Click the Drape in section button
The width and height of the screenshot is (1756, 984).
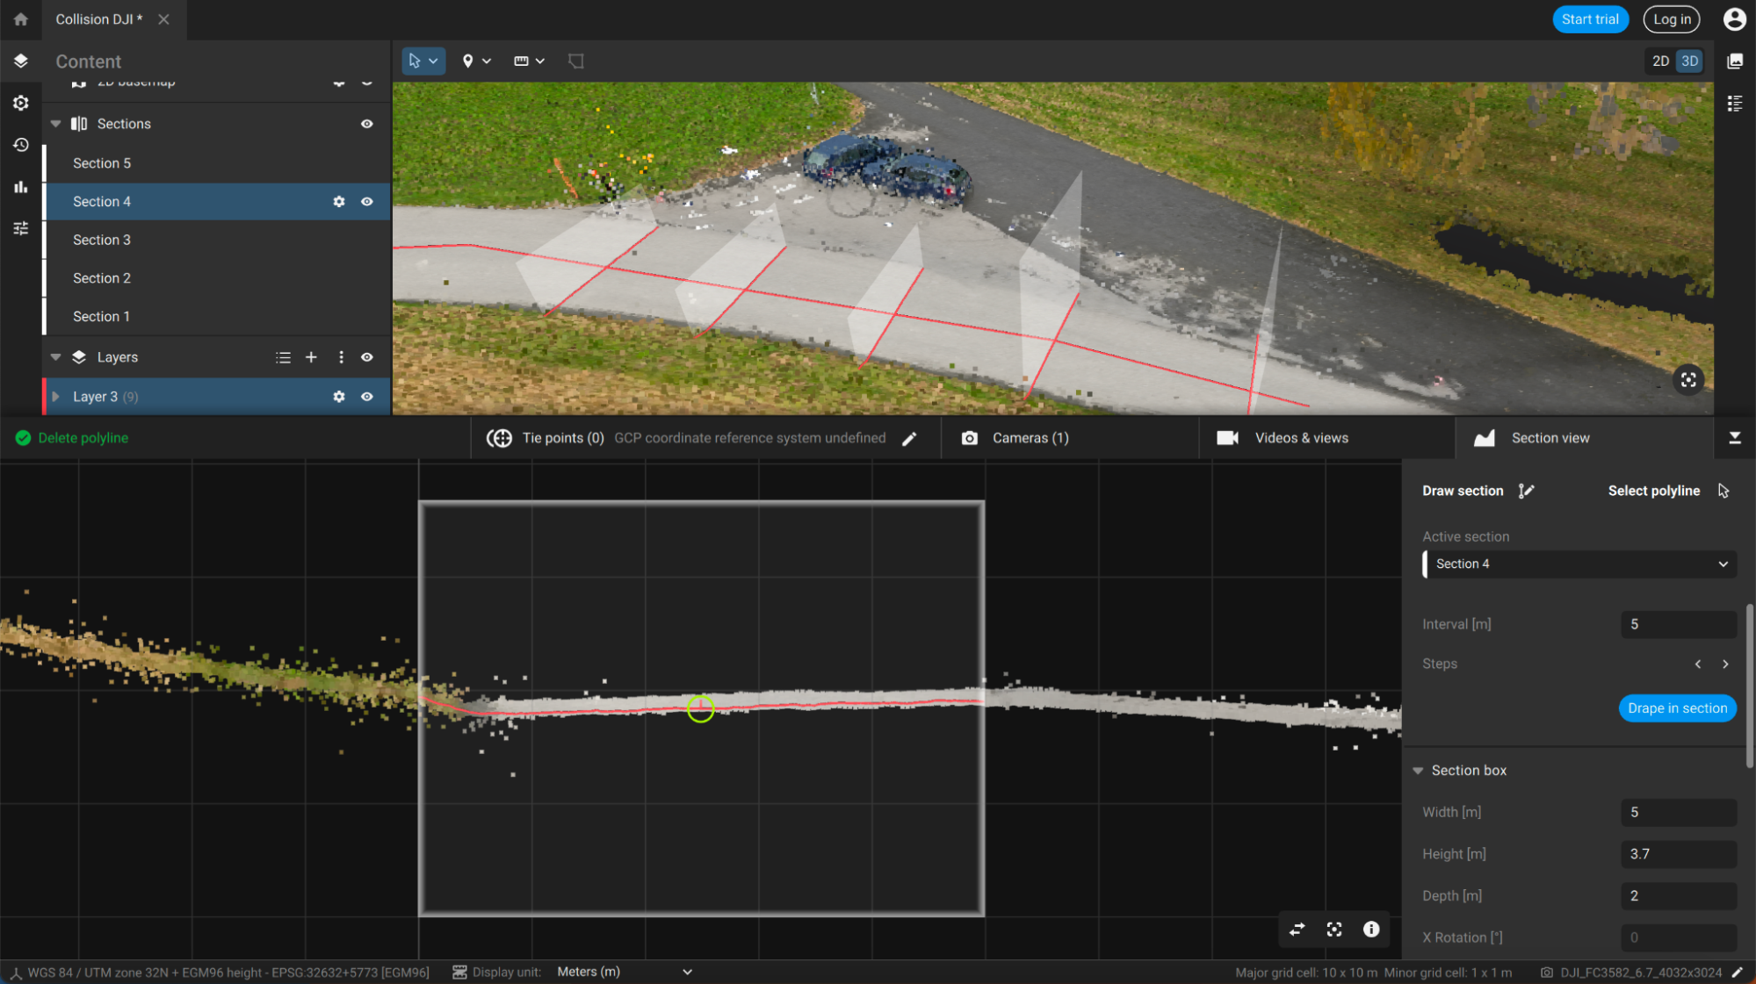click(1676, 708)
